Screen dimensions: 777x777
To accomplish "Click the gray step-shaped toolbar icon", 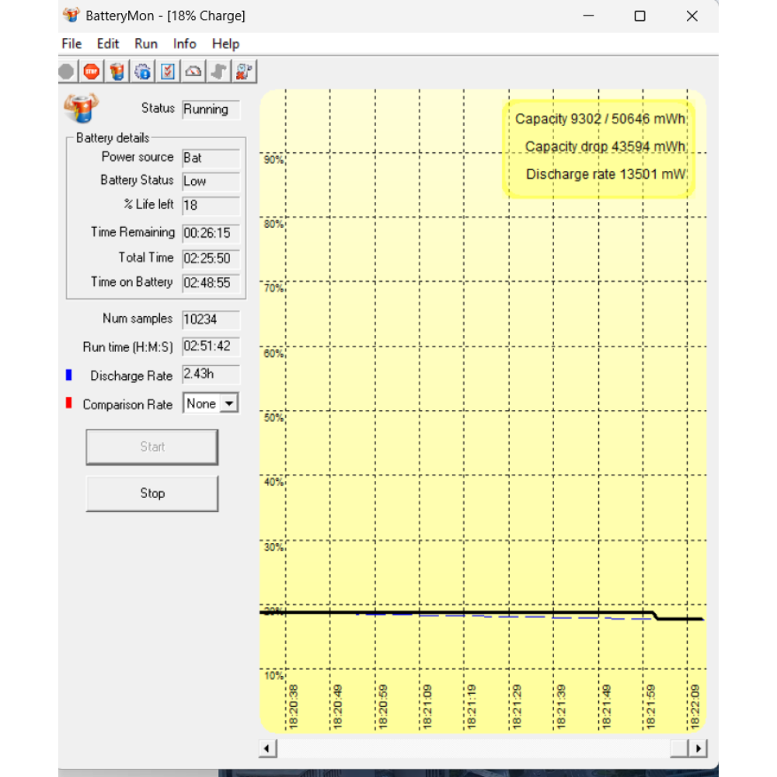I will [218, 72].
